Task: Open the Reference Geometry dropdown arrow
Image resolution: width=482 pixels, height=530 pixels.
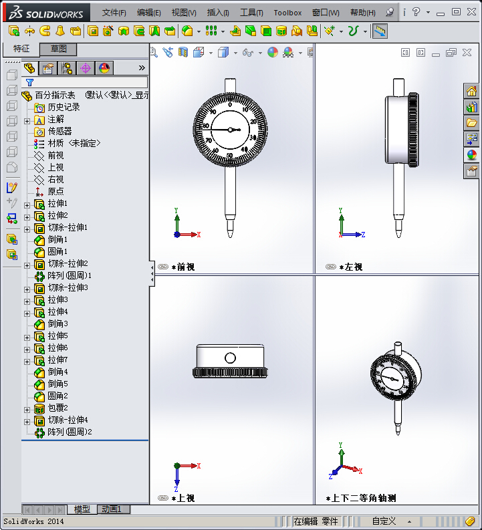Action: point(341,32)
